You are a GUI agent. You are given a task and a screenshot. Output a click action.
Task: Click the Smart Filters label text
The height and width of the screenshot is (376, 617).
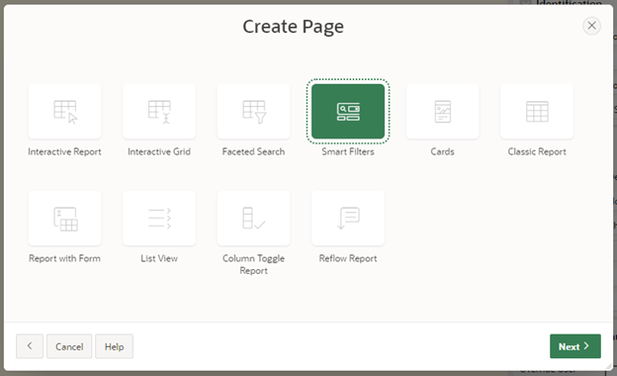348,151
